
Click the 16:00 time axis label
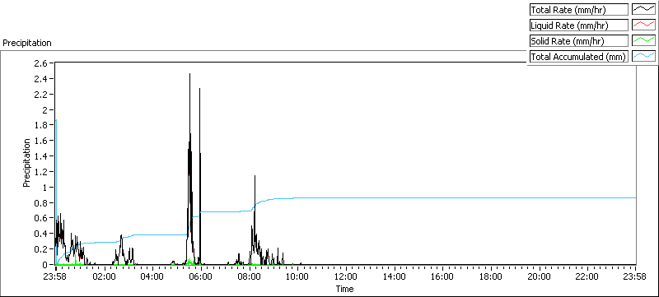[442, 276]
